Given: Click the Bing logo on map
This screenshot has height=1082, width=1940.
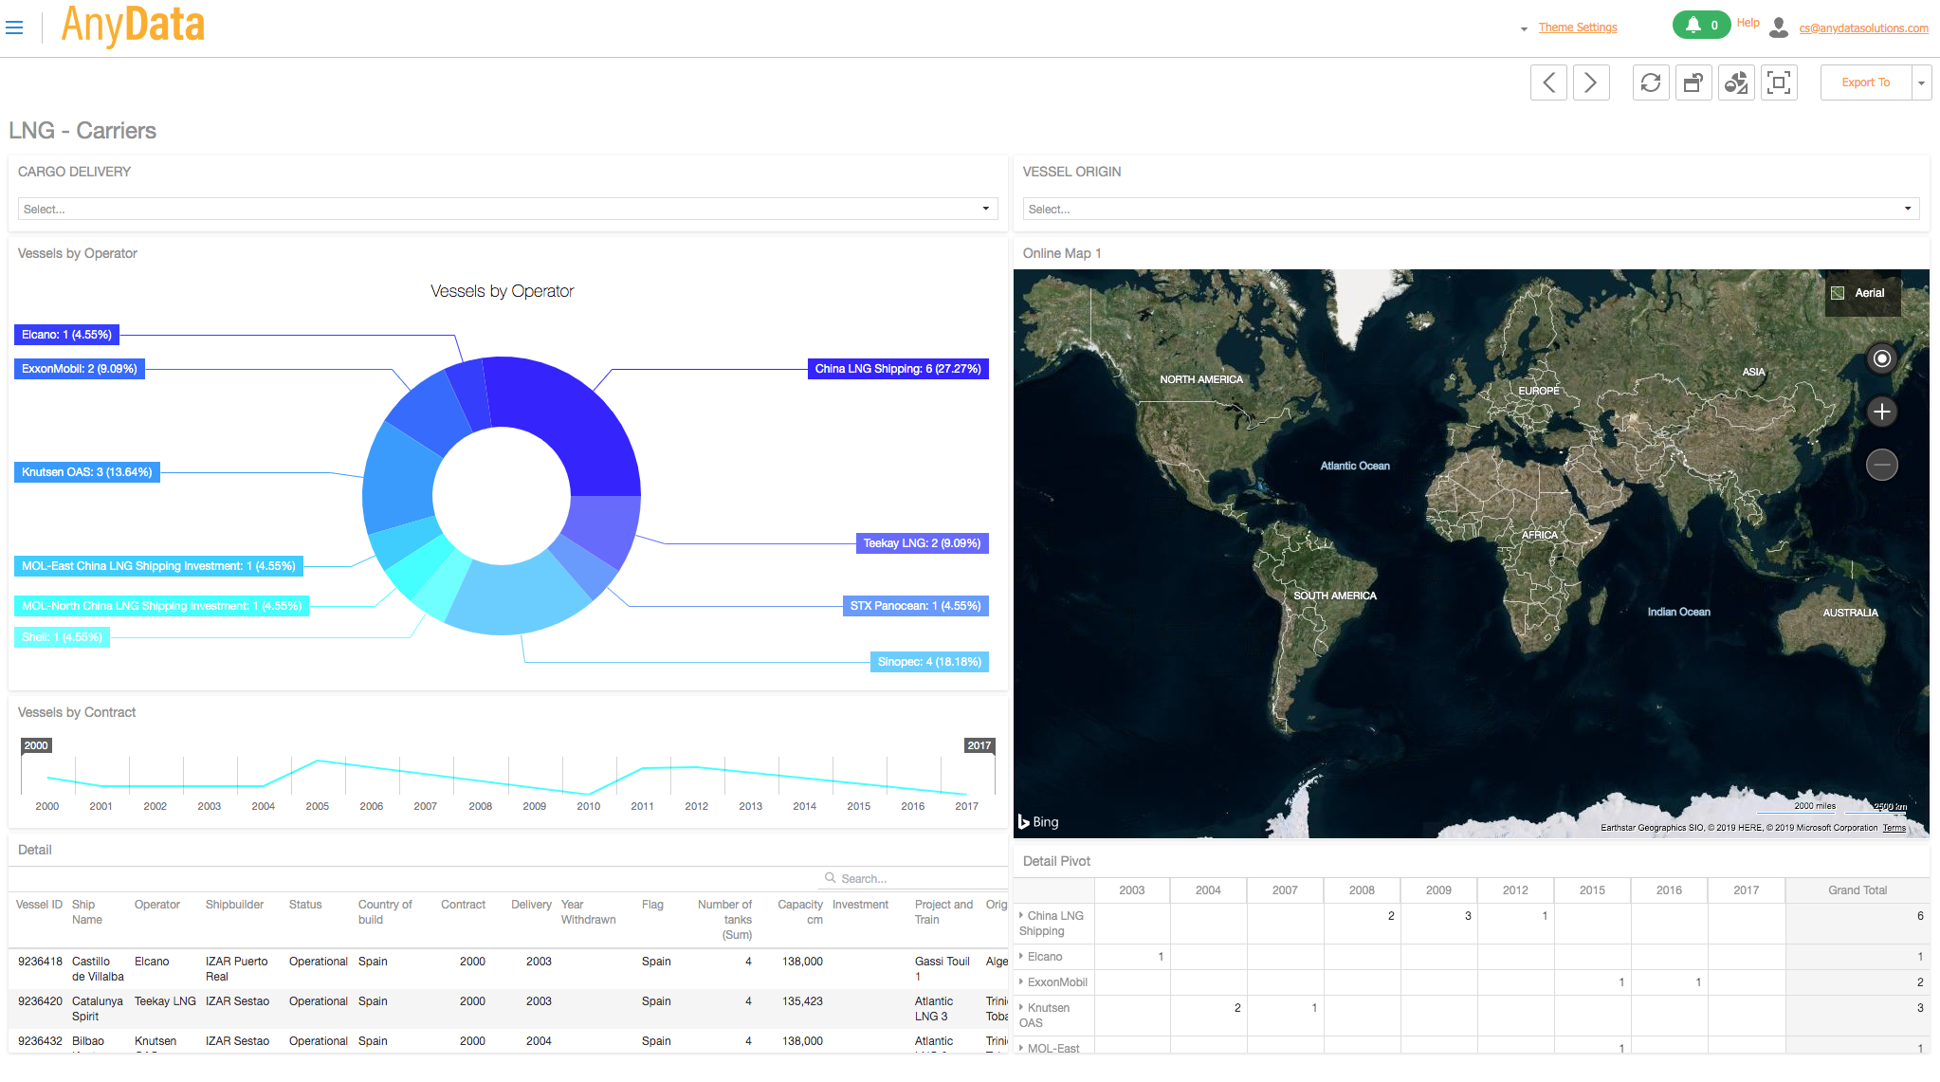Looking at the screenshot, I should coord(1038,821).
